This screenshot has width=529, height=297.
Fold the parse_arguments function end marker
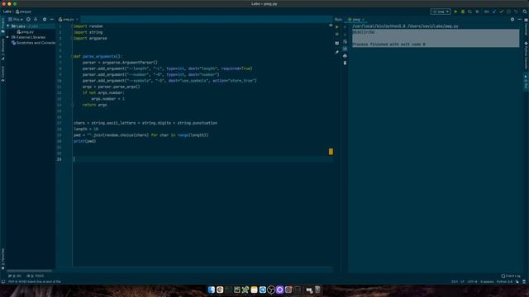click(72, 105)
